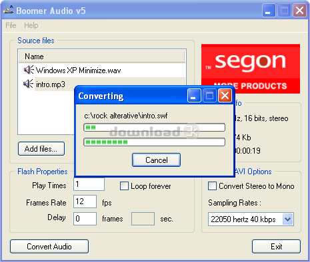Click the speaker icon beside intro.mp3
This screenshot has height=262, width=310.
click(29, 84)
